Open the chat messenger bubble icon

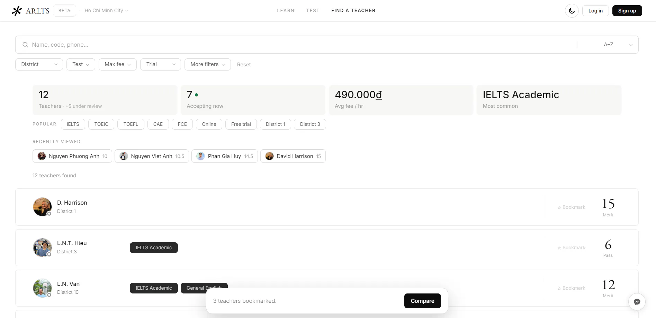pyautogui.click(x=637, y=302)
